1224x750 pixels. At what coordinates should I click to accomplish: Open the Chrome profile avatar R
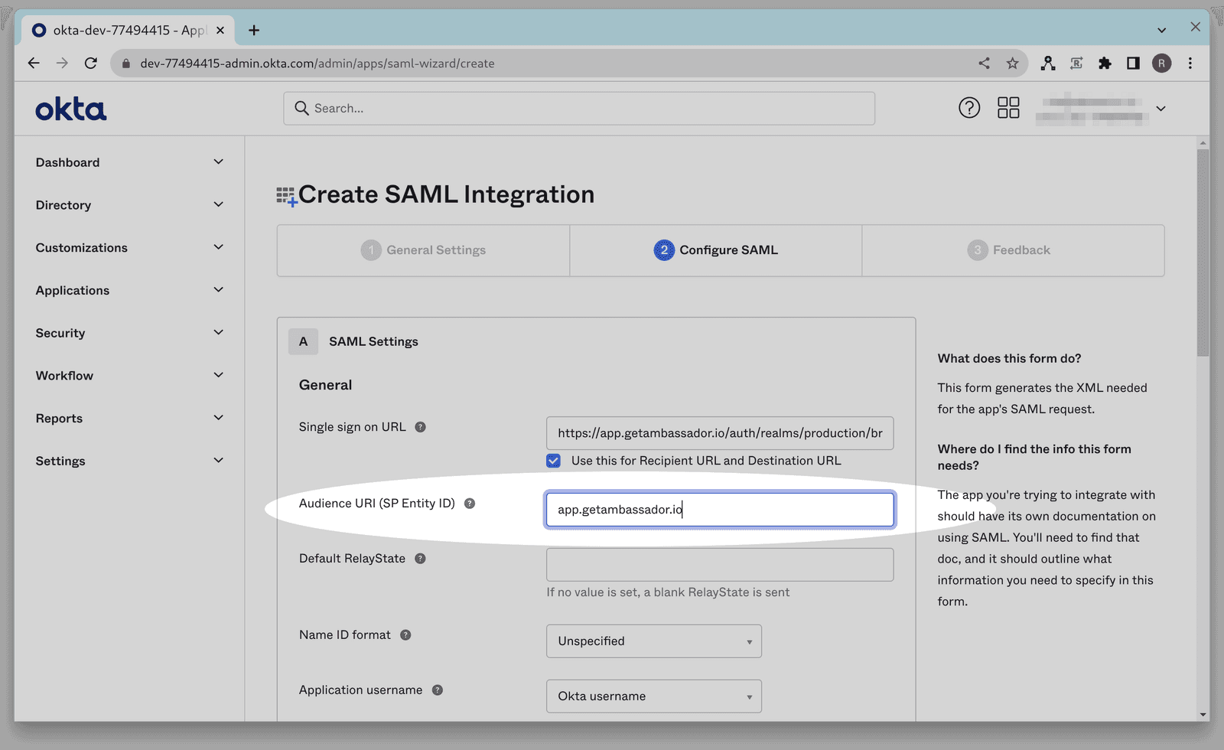[1161, 64]
